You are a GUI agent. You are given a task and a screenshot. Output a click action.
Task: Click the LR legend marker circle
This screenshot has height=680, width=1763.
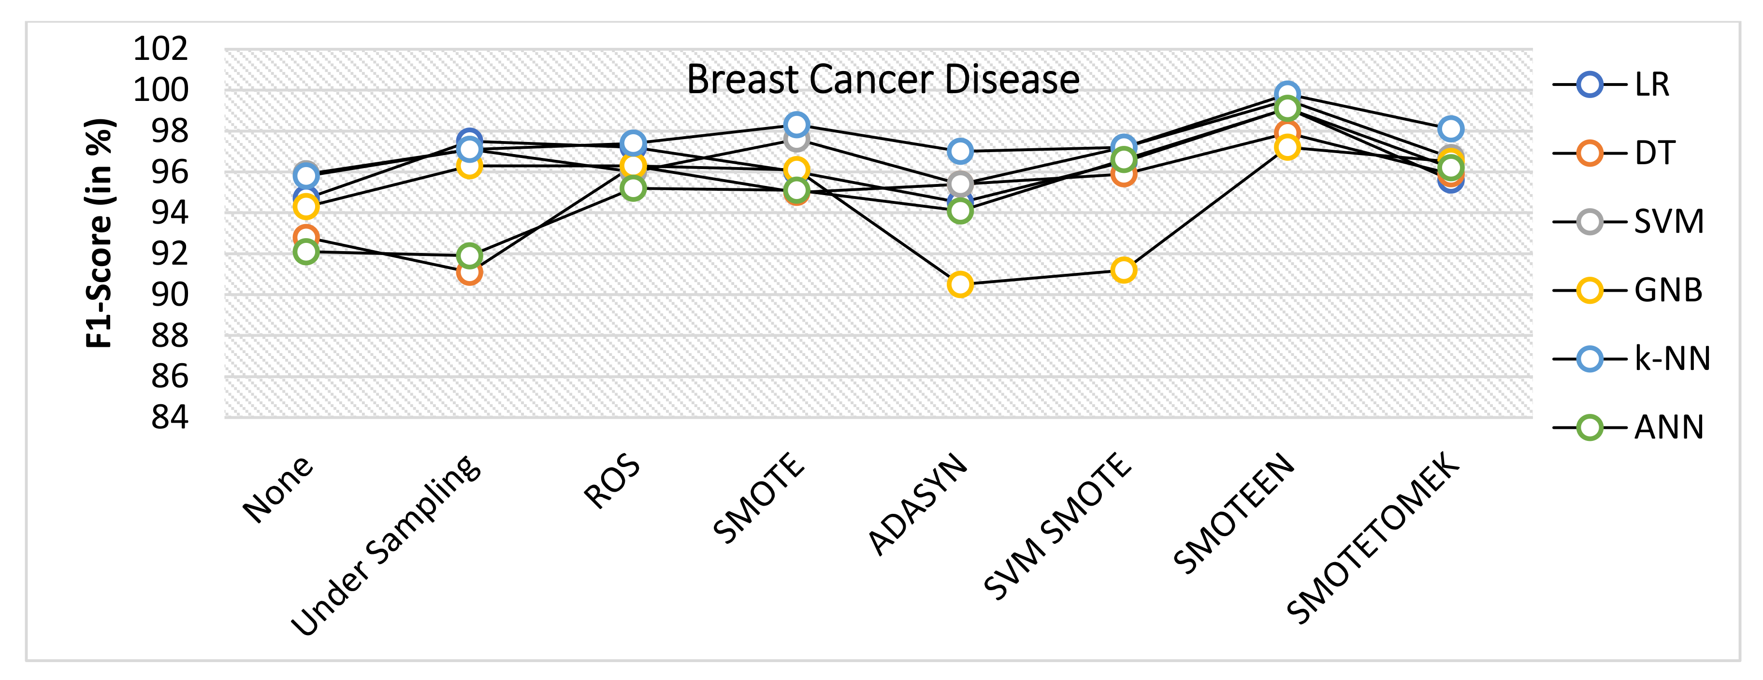coord(1589,85)
